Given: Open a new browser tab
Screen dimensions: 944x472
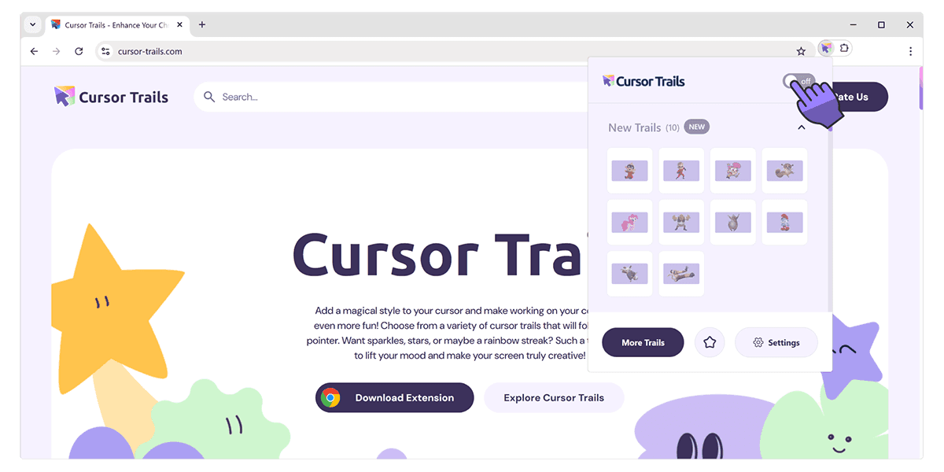Looking at the screenshot, I should tap(202, 24).
